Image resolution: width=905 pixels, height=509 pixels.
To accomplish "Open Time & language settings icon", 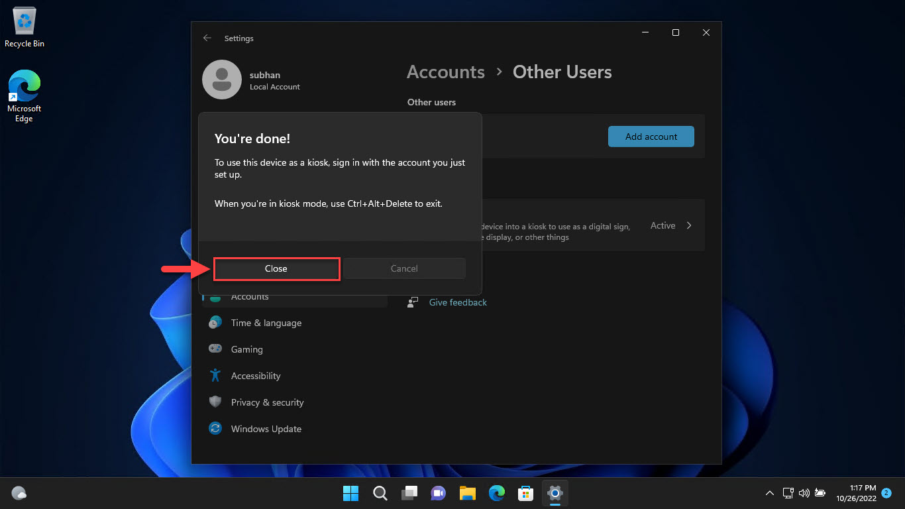I will 215,323.
